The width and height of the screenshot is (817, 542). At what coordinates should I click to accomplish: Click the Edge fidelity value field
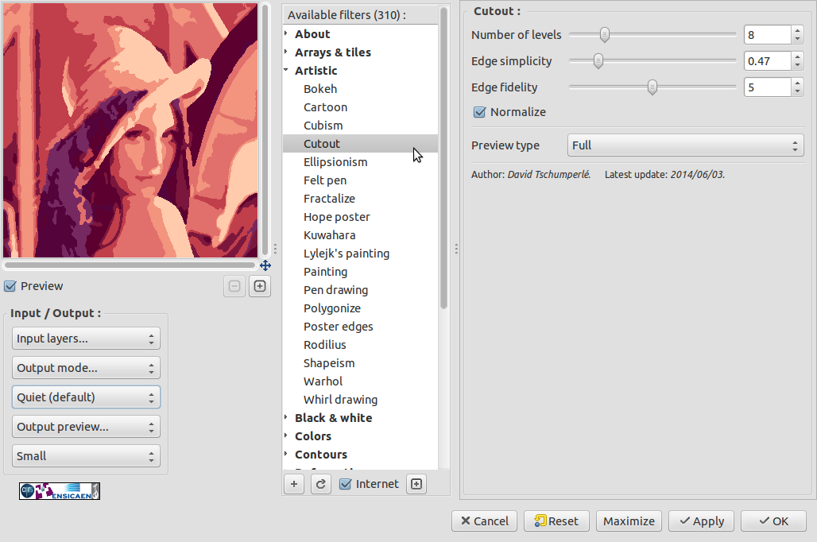(x=768, y=87)
